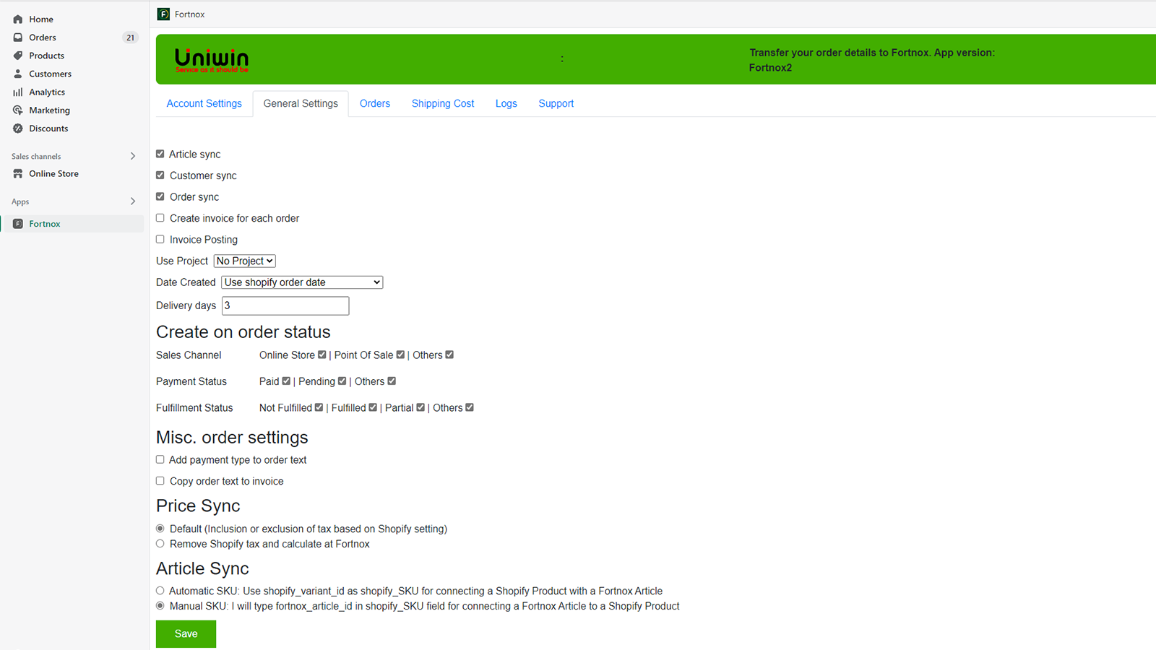Screen dimensions: 1156x650
Task: Select Default price sync radio option
Action: coord(160,529)
